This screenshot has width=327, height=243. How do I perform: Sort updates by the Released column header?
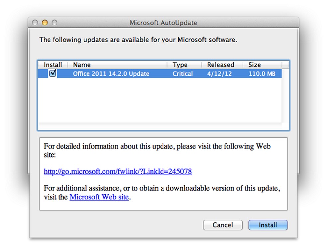[x=220, y=65]
